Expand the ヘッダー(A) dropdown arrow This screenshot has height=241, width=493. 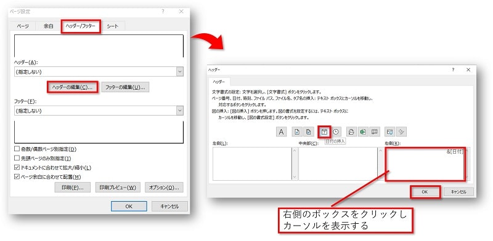click(180, 71)
